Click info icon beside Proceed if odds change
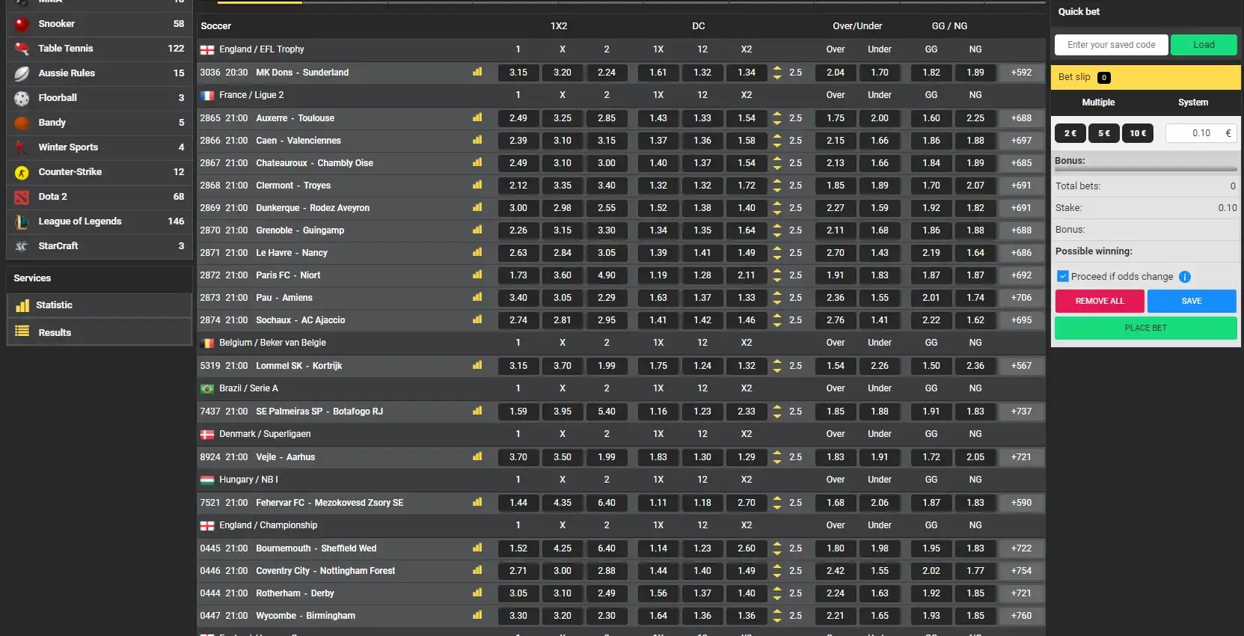The width and height of the screenshot is (1244, 636). point(1185,277)
